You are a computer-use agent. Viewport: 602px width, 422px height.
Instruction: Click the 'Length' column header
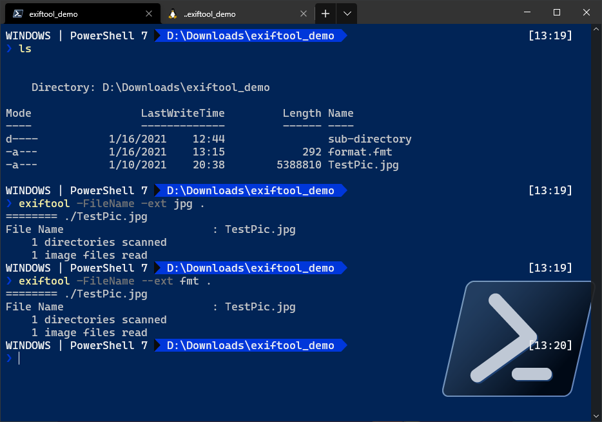click(x=302, y=114)
